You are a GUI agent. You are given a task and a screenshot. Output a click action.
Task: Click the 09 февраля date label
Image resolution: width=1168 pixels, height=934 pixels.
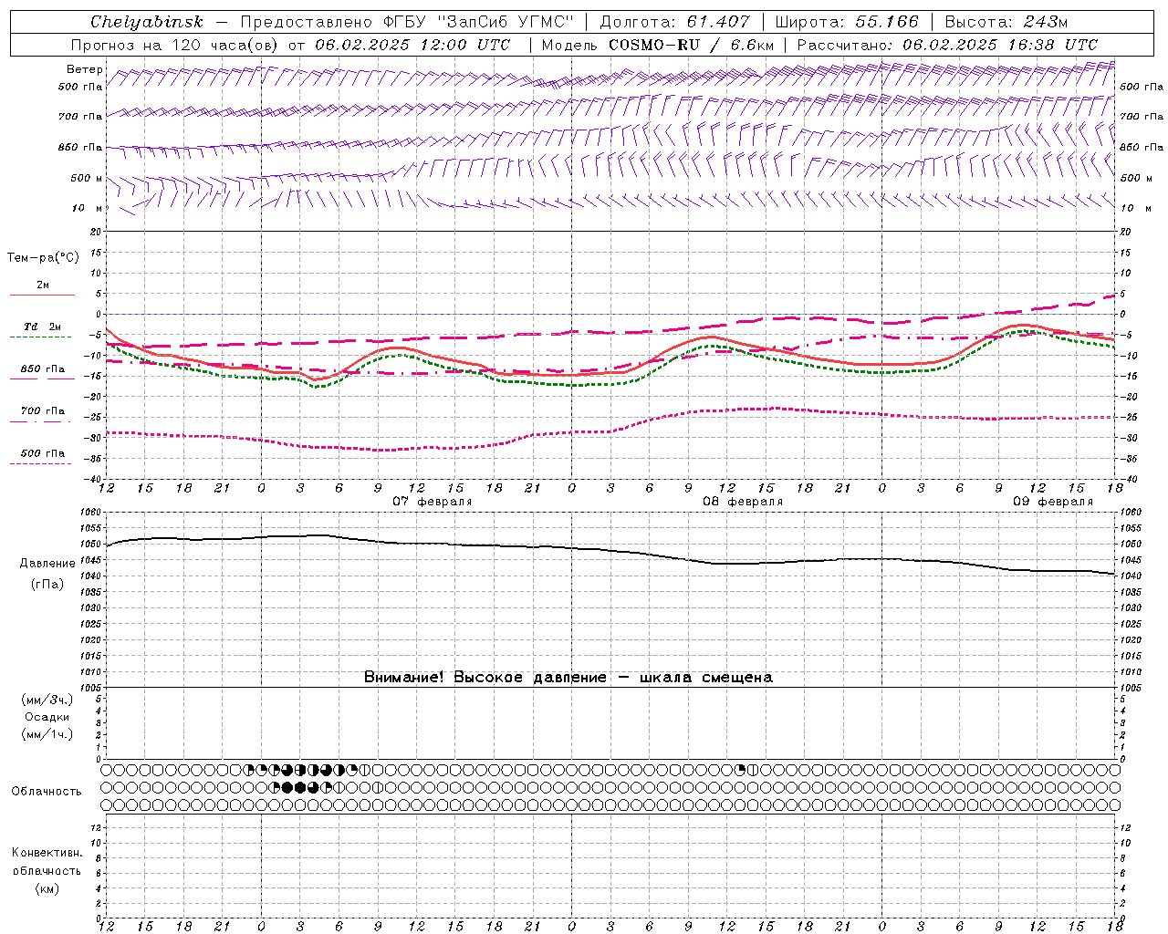1053,502
